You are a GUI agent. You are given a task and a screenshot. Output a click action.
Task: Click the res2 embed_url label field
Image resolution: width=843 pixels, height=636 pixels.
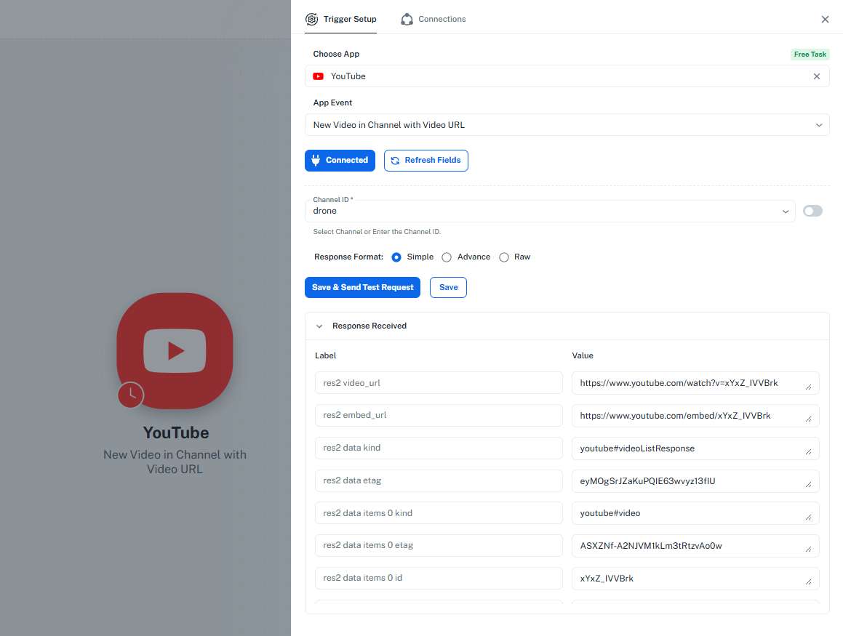coord(439,416)
